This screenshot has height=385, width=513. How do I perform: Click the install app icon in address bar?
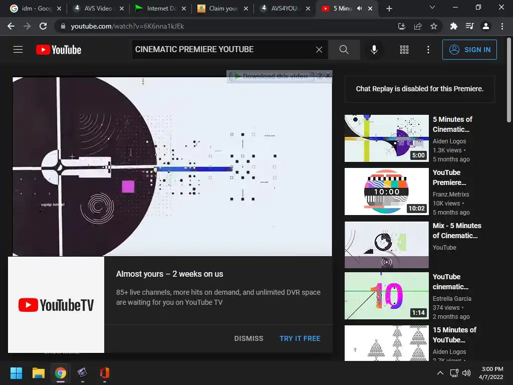(401, 26)
